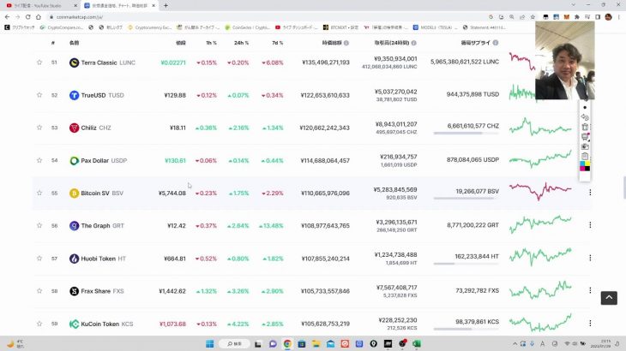Click the back-to-top arrow button
This screenshot has height=351, width=626.
click(609, 298)
